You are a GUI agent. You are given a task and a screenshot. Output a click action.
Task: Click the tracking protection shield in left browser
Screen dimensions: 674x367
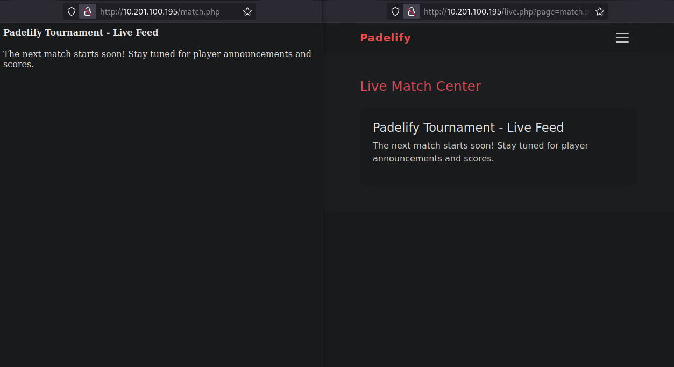(x=72, y=11)
